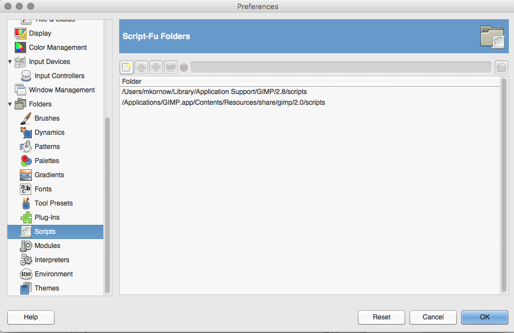Open the Environment label in tree
The width and height of the screenshot is (514, 333).
[53, 274]
